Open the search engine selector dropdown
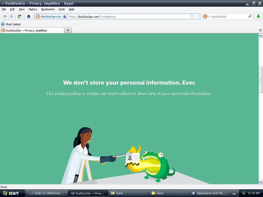The height and width of the screenshot is (197, 263). click(206, 16)
